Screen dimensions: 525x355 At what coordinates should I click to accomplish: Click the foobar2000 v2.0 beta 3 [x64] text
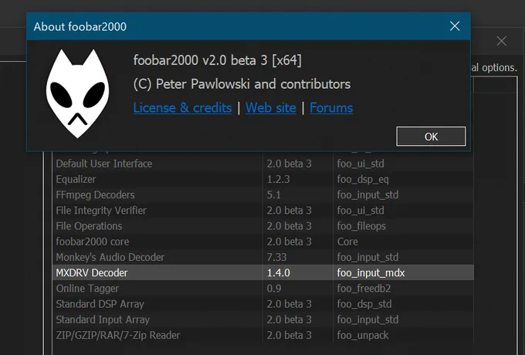(x=217, y=60)
